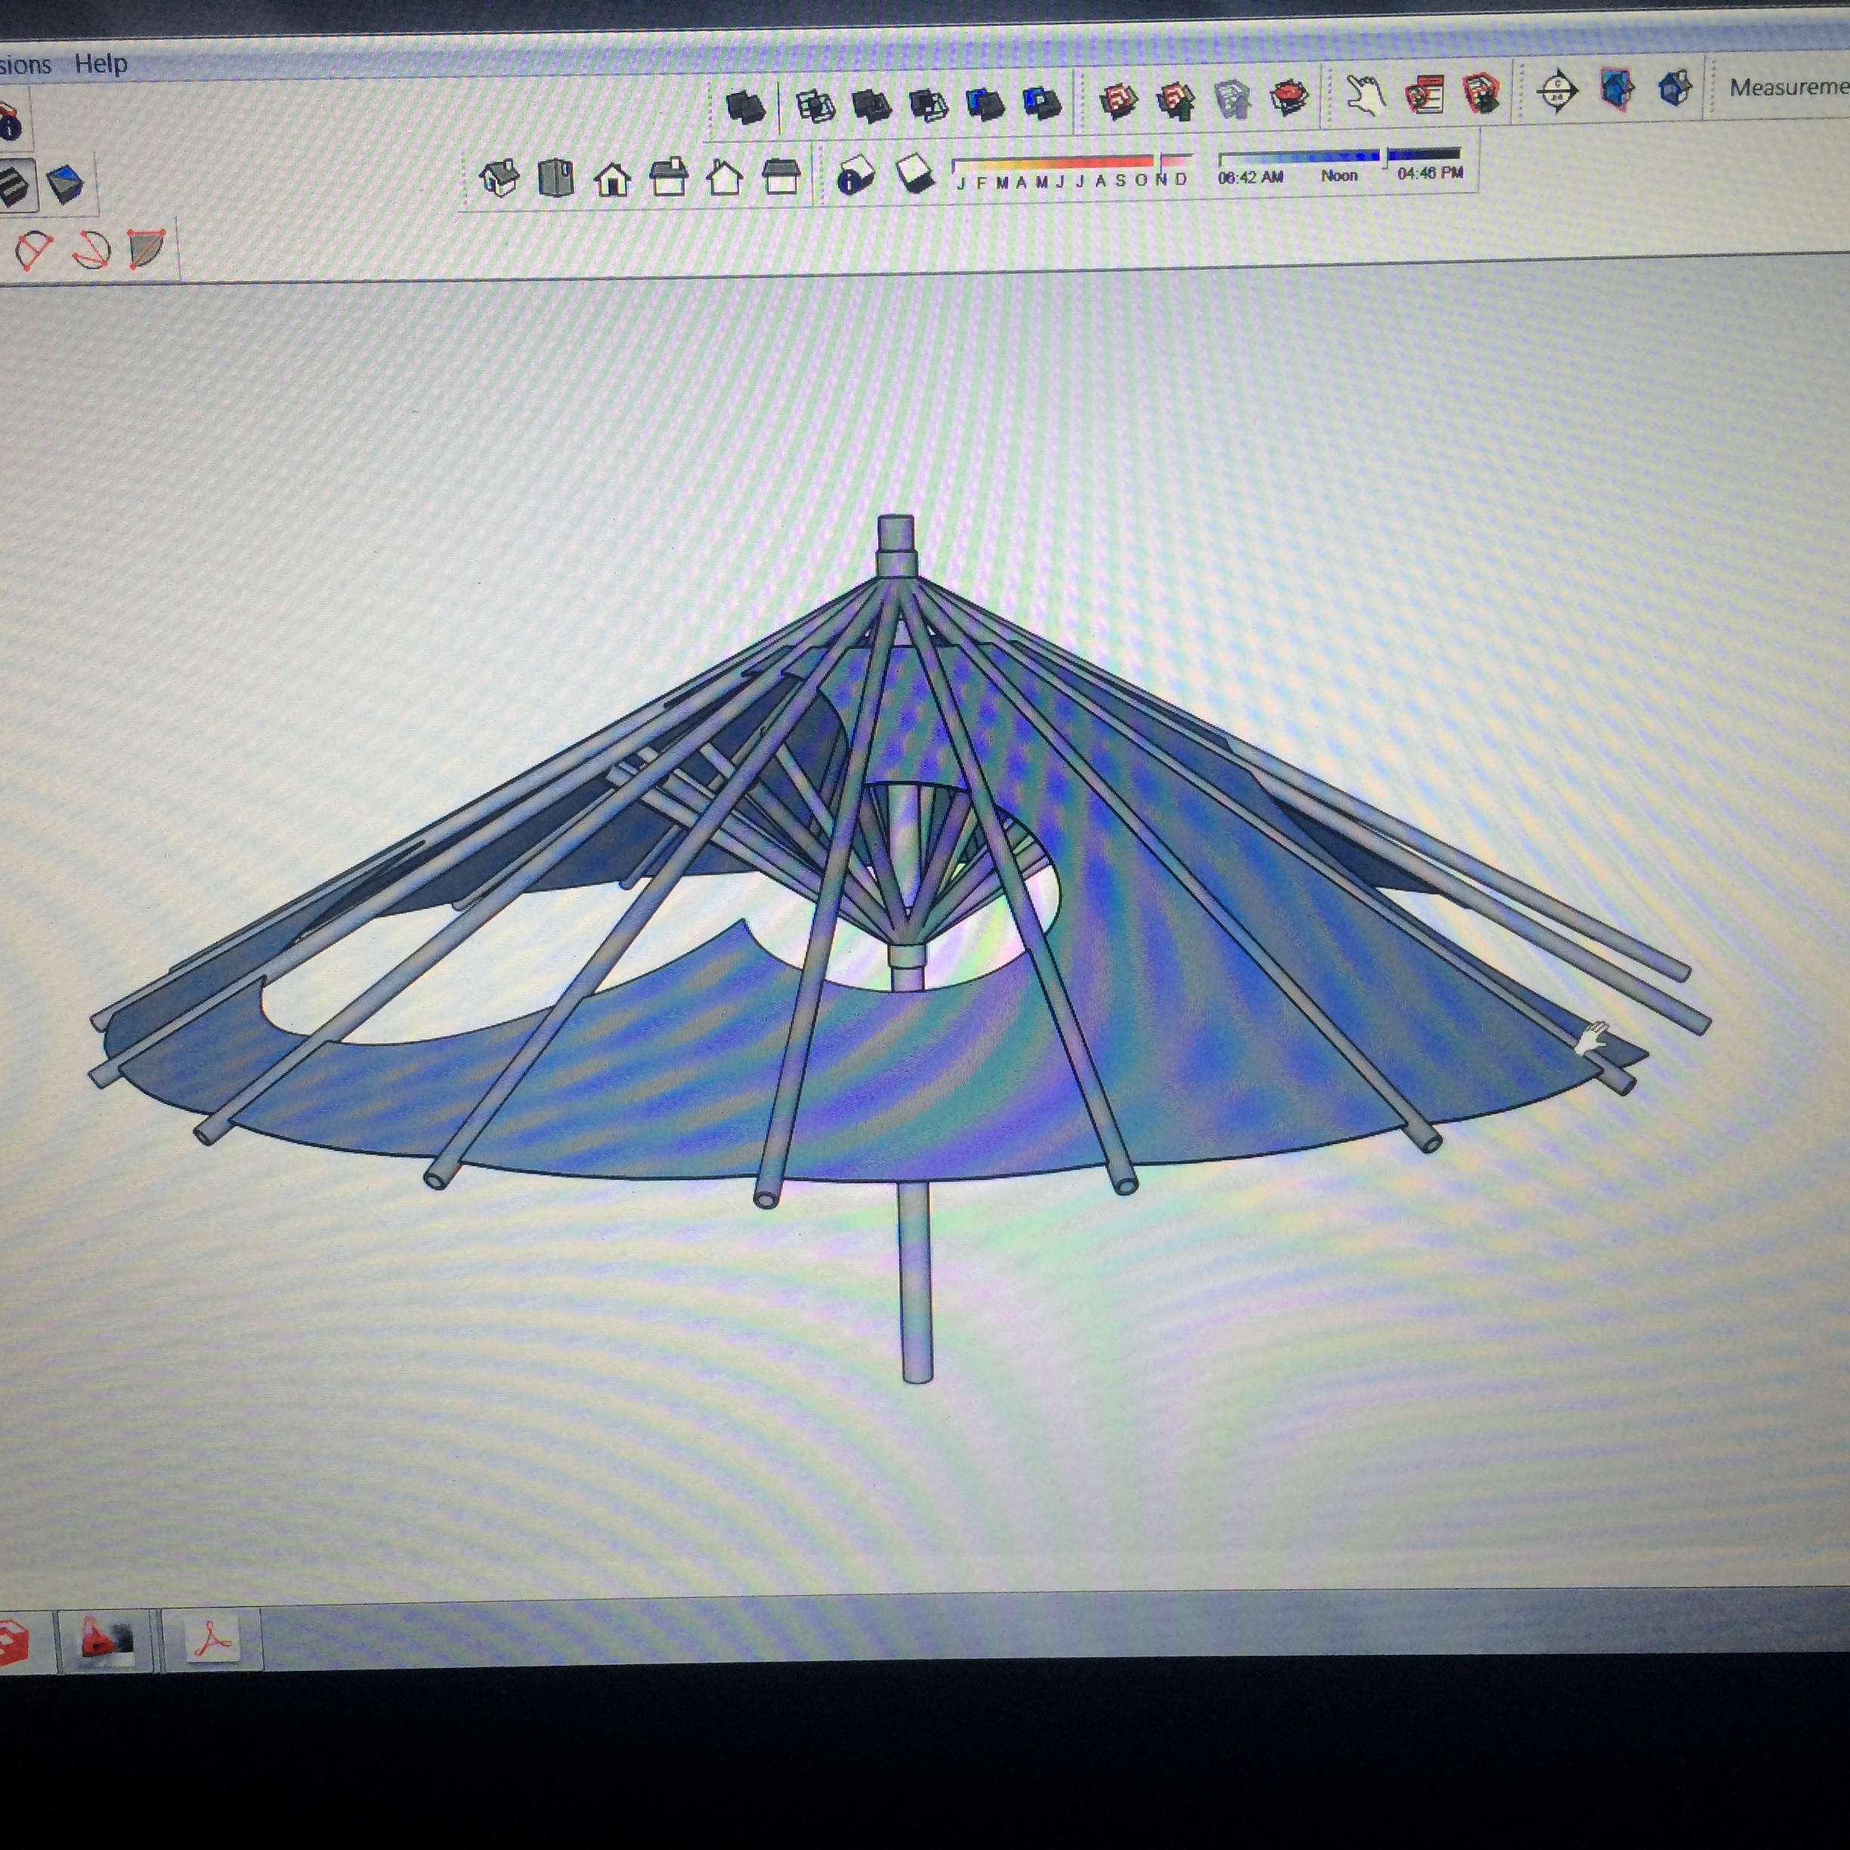Select the Top view icon
This screenshot has width=1850, height=1850.
(555, 177)
